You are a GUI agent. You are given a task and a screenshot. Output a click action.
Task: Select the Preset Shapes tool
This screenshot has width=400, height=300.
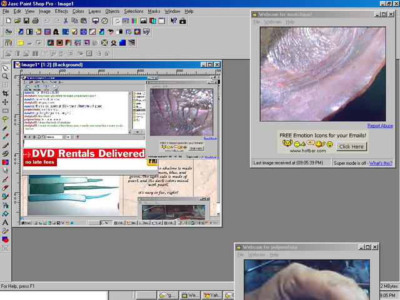[x=6, y=239]
